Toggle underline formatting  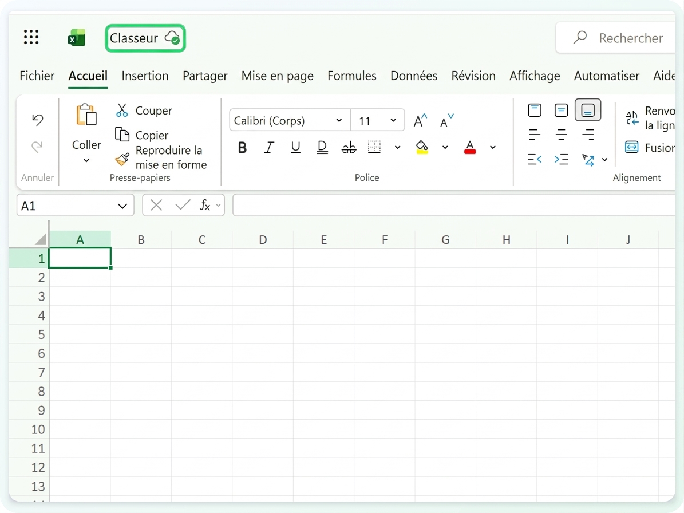coord(295,148)
